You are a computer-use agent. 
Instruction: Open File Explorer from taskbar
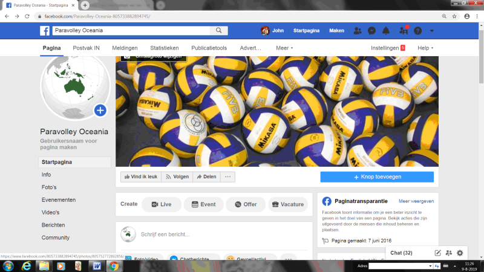tap(44, 266)
